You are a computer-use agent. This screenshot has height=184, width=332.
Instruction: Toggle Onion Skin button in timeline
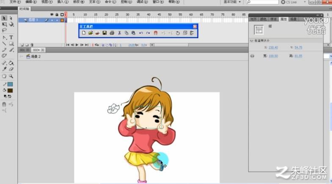pyautogui.click(x=103, y=45)
